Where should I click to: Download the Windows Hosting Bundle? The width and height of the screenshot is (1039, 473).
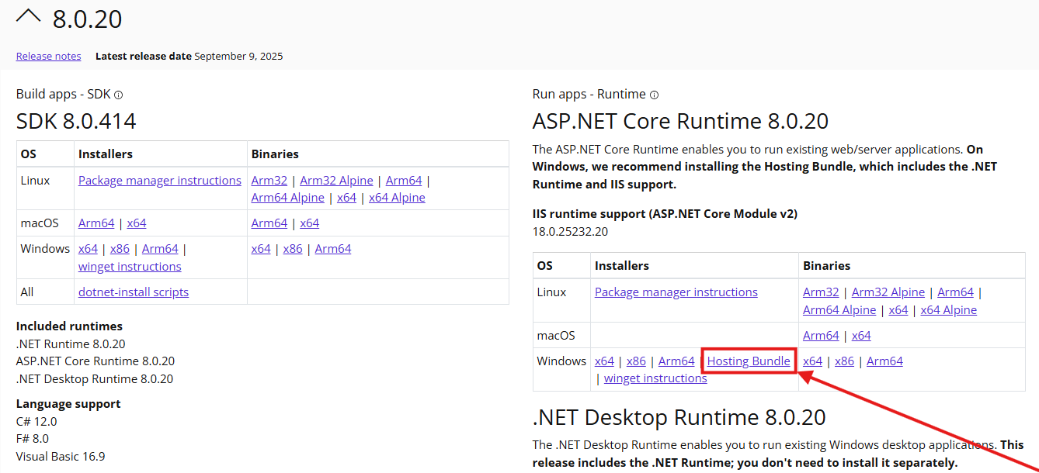749,361
